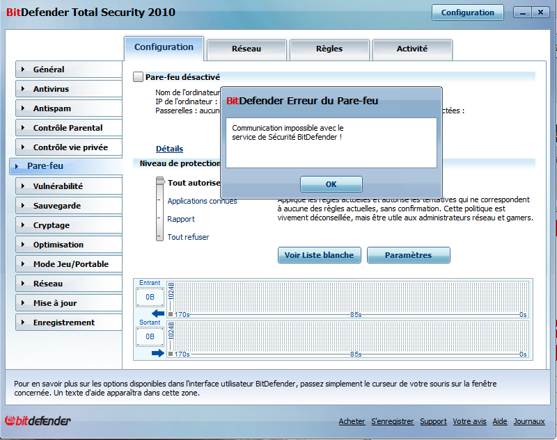
Task: Open the Détails link
Action: (x=169, y=149)
